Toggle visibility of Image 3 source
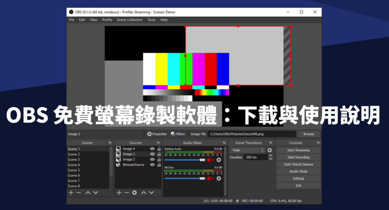389x210 pixels. [152, 154]
